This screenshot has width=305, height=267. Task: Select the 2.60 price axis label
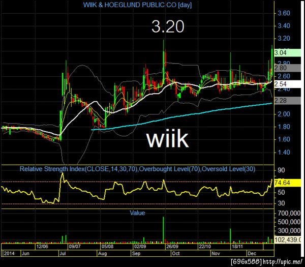284,76
